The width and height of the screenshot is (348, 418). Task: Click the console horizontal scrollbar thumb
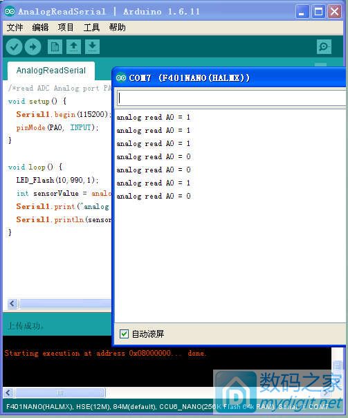pos(60,392)
